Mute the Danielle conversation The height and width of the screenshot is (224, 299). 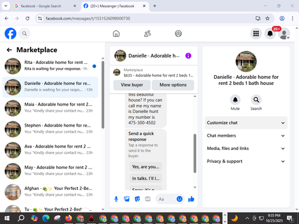point(235,100)
